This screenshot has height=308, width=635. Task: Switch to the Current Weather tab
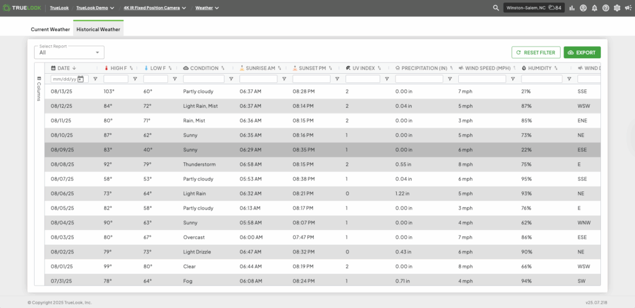click(x=50, y=30)
